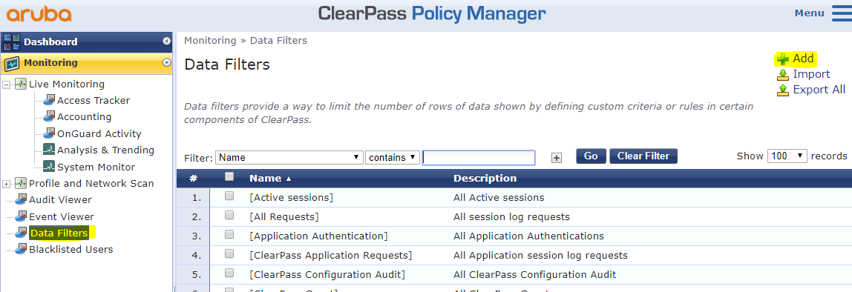Click 'All Active sessions' description cell
The height and width of the screenshot is (292, 852).
499,198
